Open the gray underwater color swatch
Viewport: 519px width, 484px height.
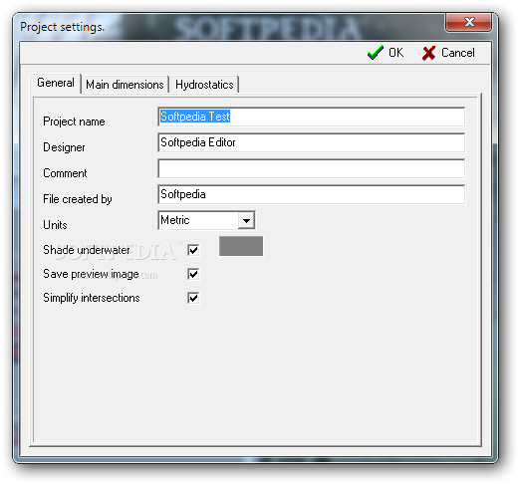click(x=241, y=246)
